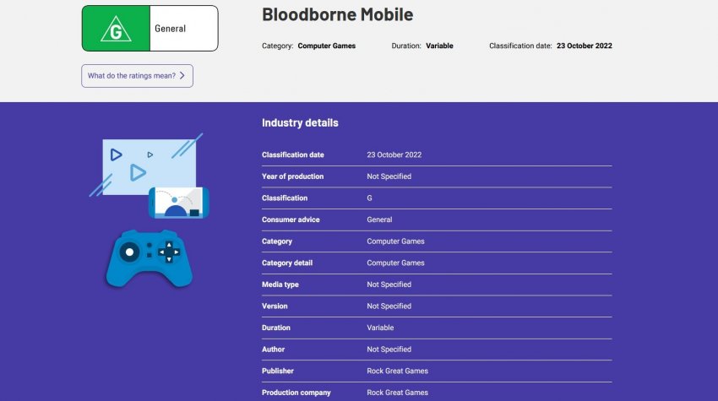
Task: Click the D-pad on the controller graphic
Action: click(170, 252)
